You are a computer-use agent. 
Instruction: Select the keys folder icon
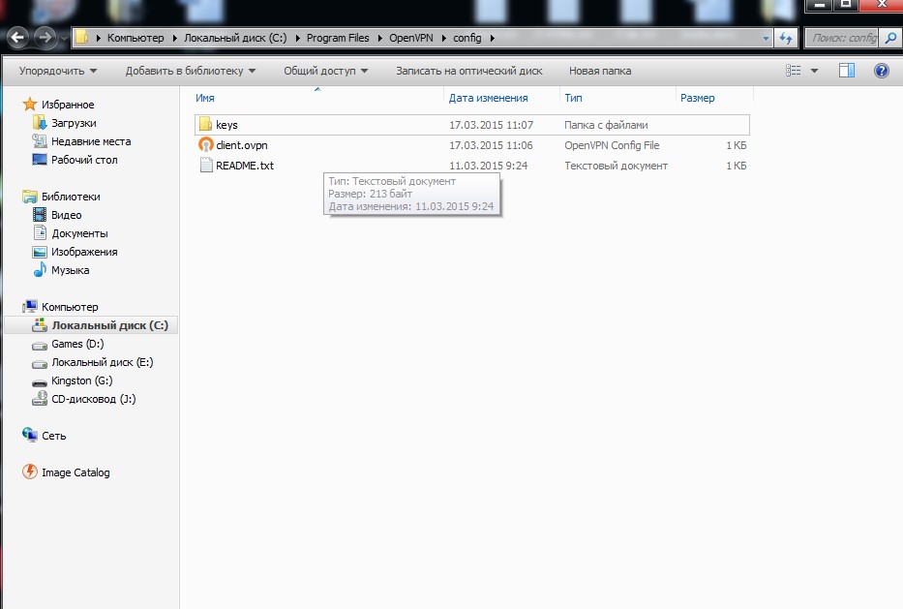205,125
